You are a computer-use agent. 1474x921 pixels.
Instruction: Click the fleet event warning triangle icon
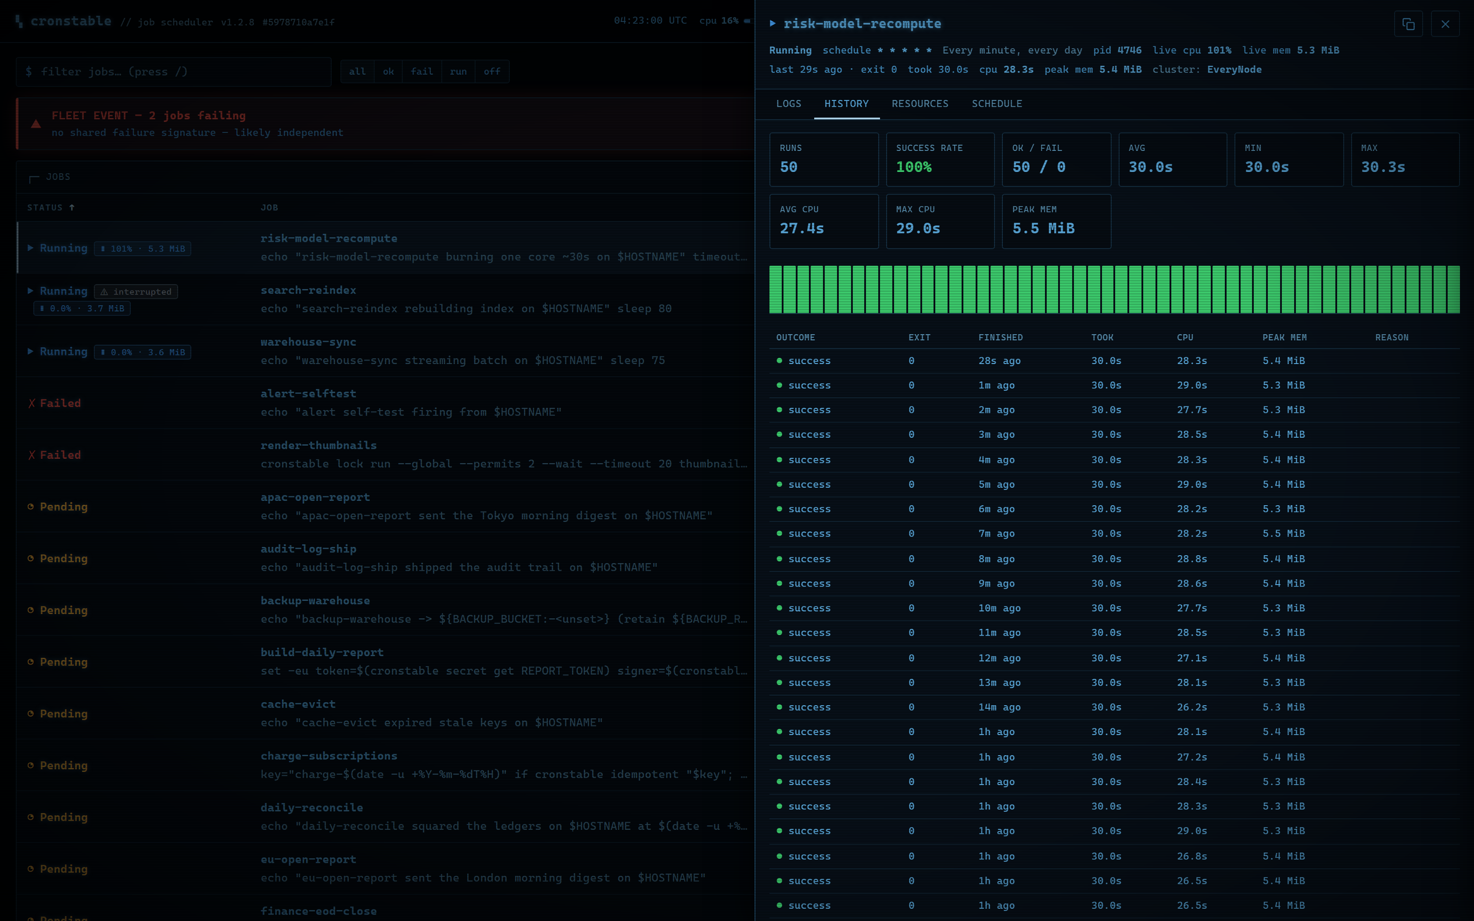pyautogui.click(x=36, y=124)
